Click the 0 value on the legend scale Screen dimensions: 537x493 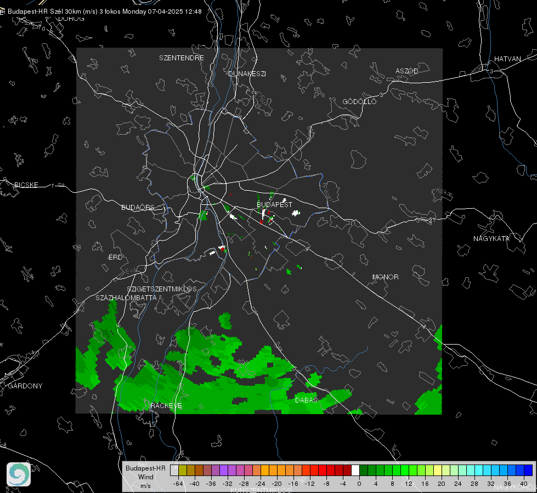pos(359,484)
